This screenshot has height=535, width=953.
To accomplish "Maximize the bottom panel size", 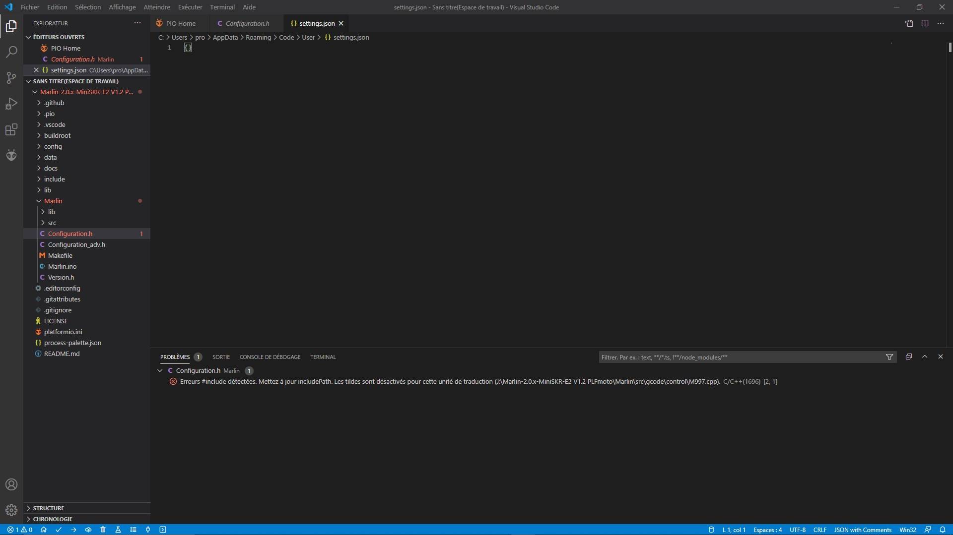I will [x=925, y=357].
